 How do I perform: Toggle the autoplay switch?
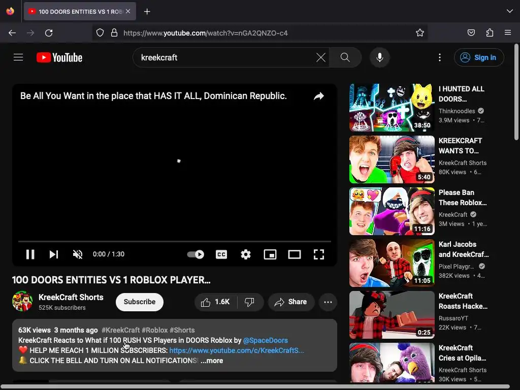(x=196, y=254)
